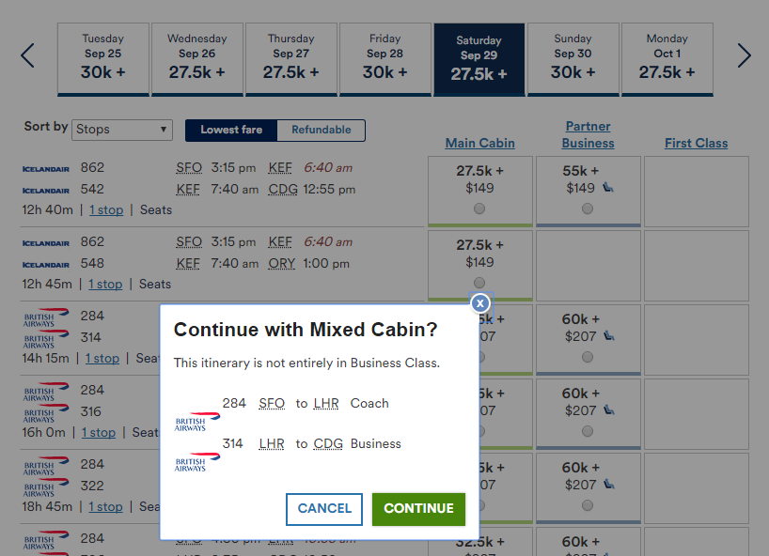Choose the Monday Oct 1 date tab
Viewport: 769px width, 556px height.
(667, 59)
